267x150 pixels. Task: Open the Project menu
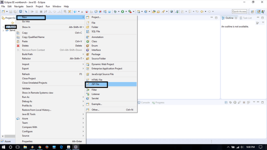39,7
